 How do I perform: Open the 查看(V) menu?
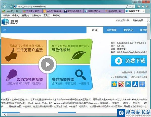click(x=25, y=15)
